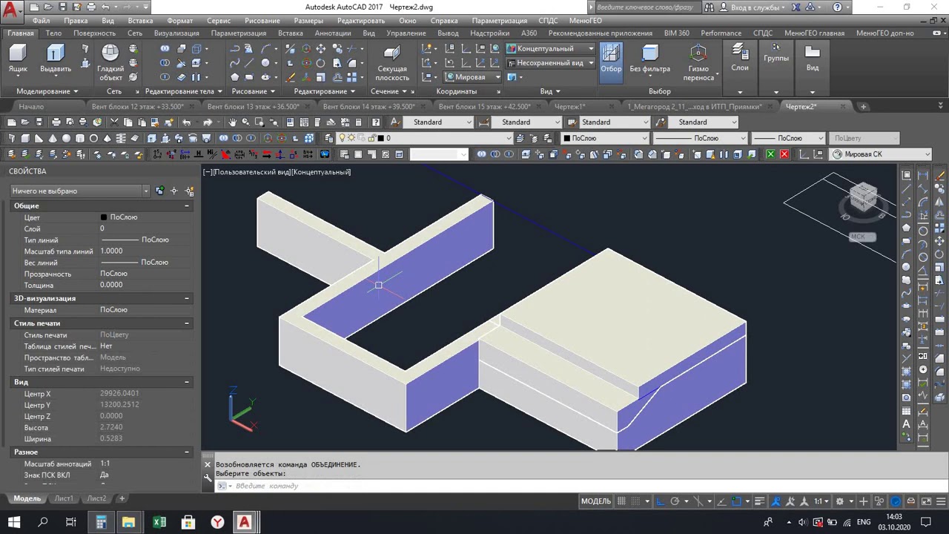The width and height of the screenshot is (949, 534).
Task: Open the ПоСлою color dropdown in toolbar
Action: (605, 138)
